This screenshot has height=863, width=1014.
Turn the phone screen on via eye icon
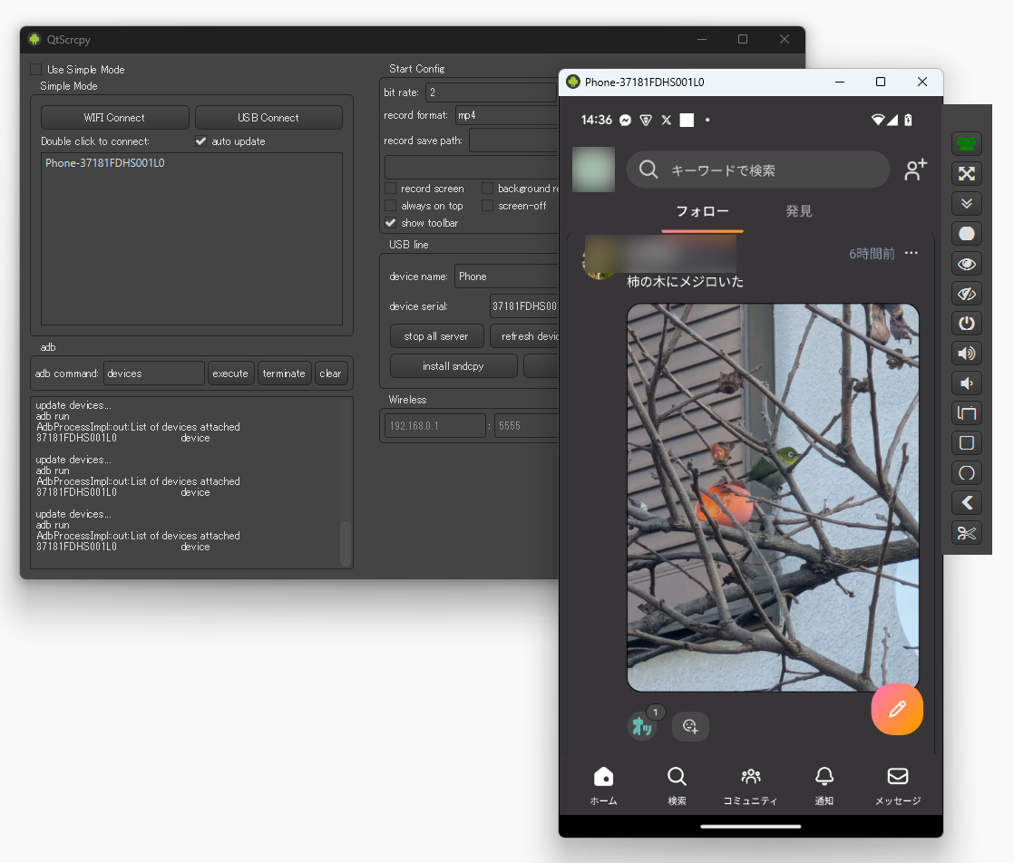pos(967,264)
